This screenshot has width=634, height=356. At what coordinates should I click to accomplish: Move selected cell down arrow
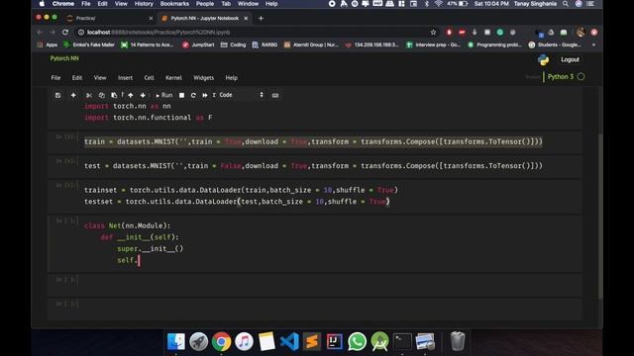pyautogui.click(x=143, y=95)
